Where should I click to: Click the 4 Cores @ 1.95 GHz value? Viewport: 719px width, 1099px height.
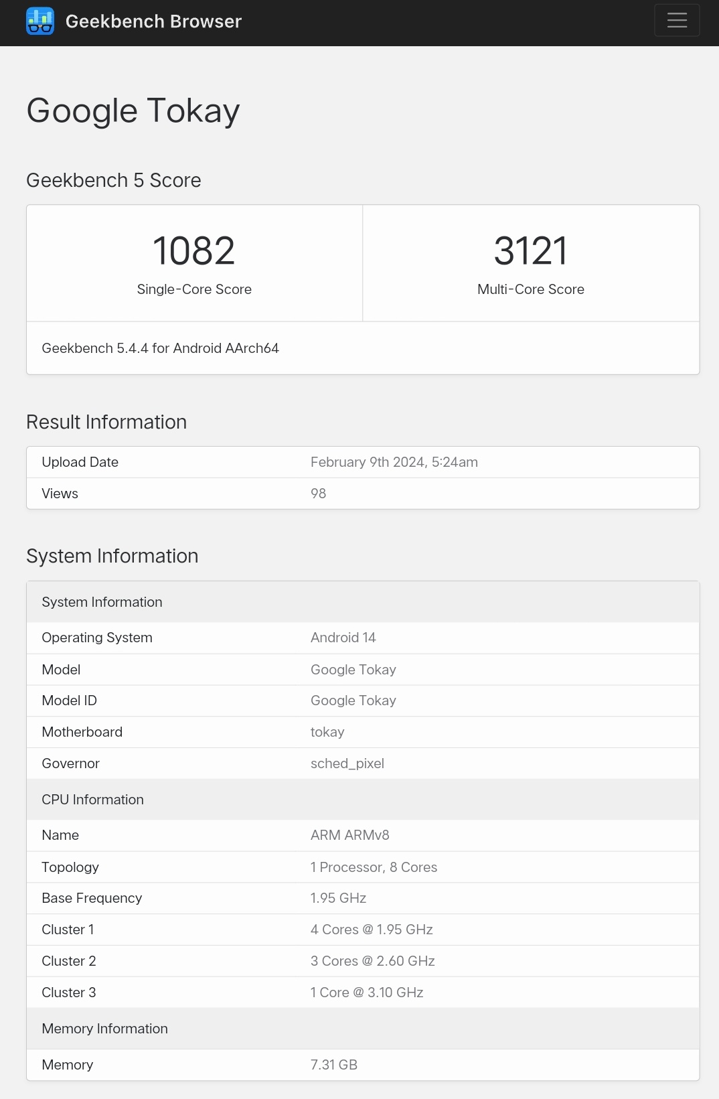(372, 930)
